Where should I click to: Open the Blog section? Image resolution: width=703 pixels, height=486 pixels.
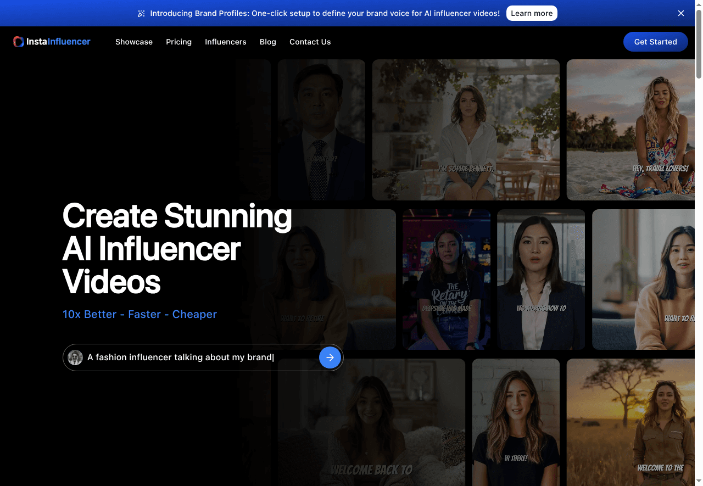267,42
